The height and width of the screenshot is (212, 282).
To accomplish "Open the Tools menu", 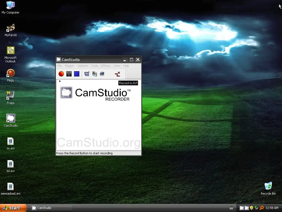I will click(x=94, y=66).
